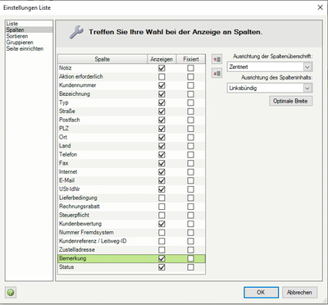Screen dimensions: 328x305
Task: Select the Typ row
Action: point(131,102)
